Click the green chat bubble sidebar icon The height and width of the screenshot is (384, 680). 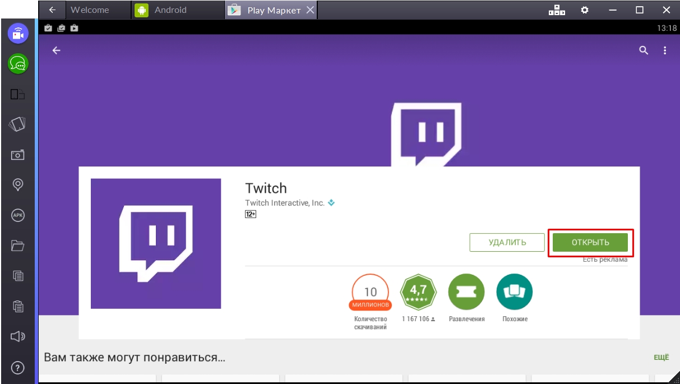click(x=18, y=64)
